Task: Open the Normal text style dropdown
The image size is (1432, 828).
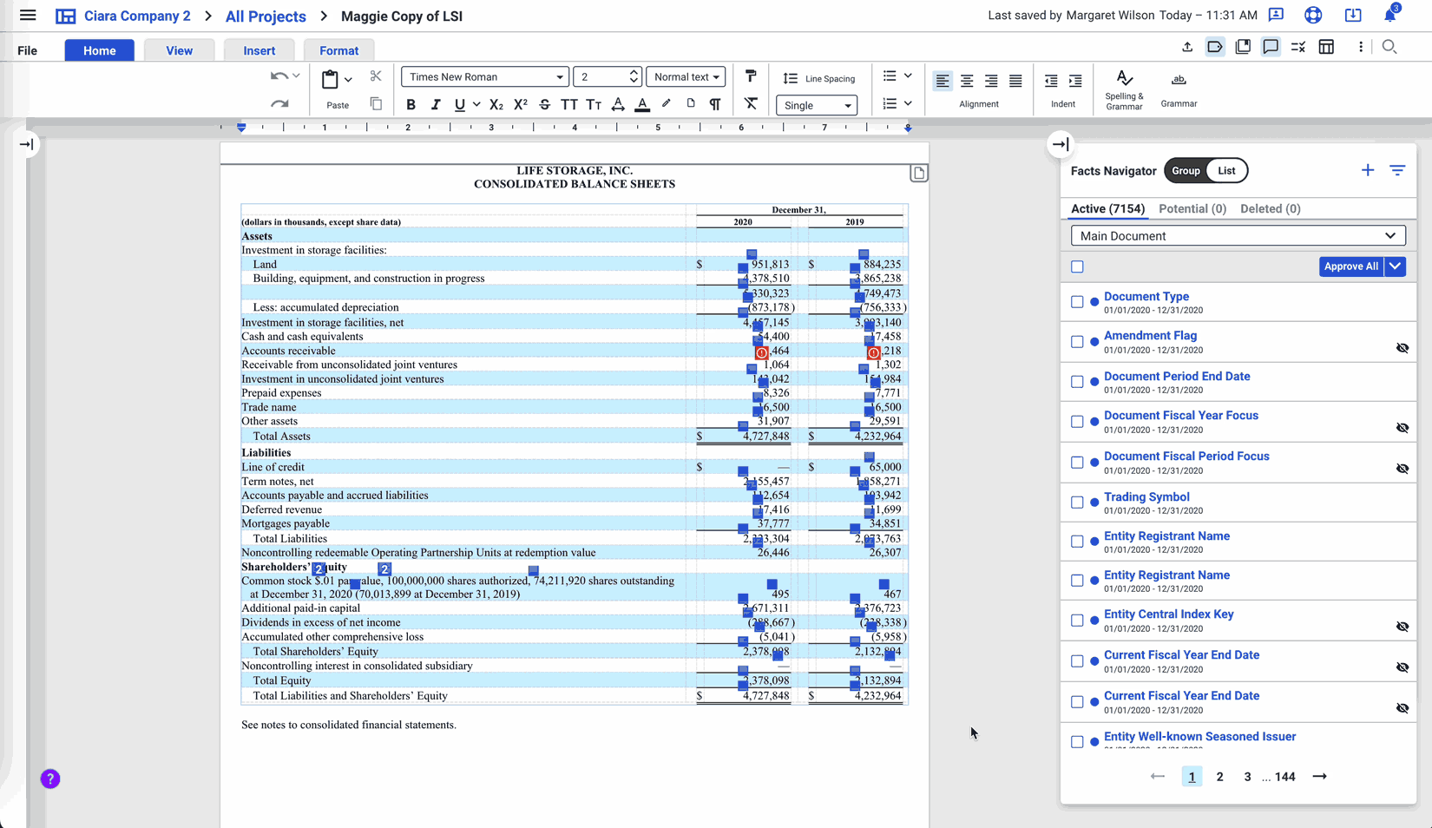Action: coord(686,76)
